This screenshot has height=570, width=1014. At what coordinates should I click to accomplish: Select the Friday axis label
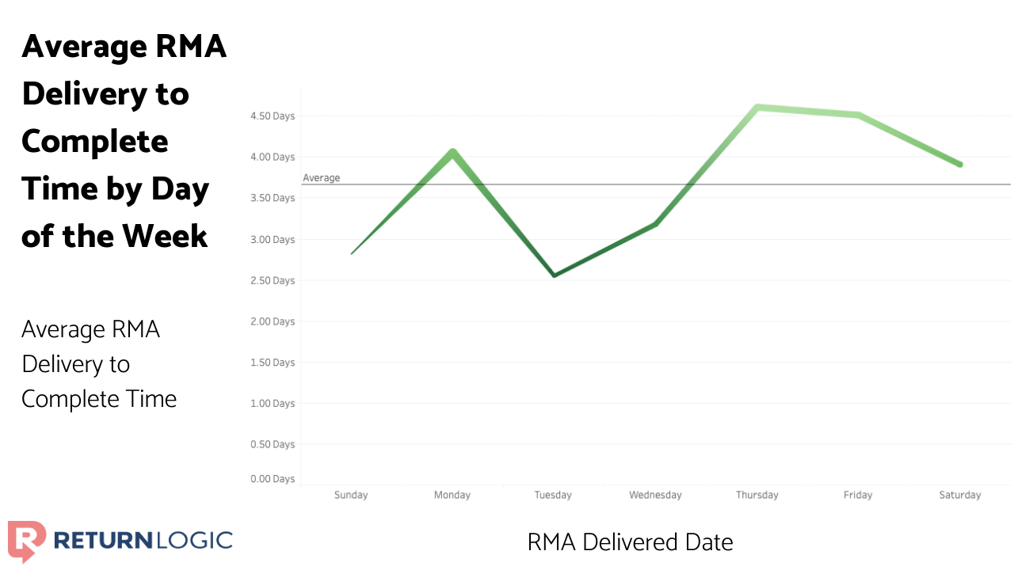coord(858,496)
